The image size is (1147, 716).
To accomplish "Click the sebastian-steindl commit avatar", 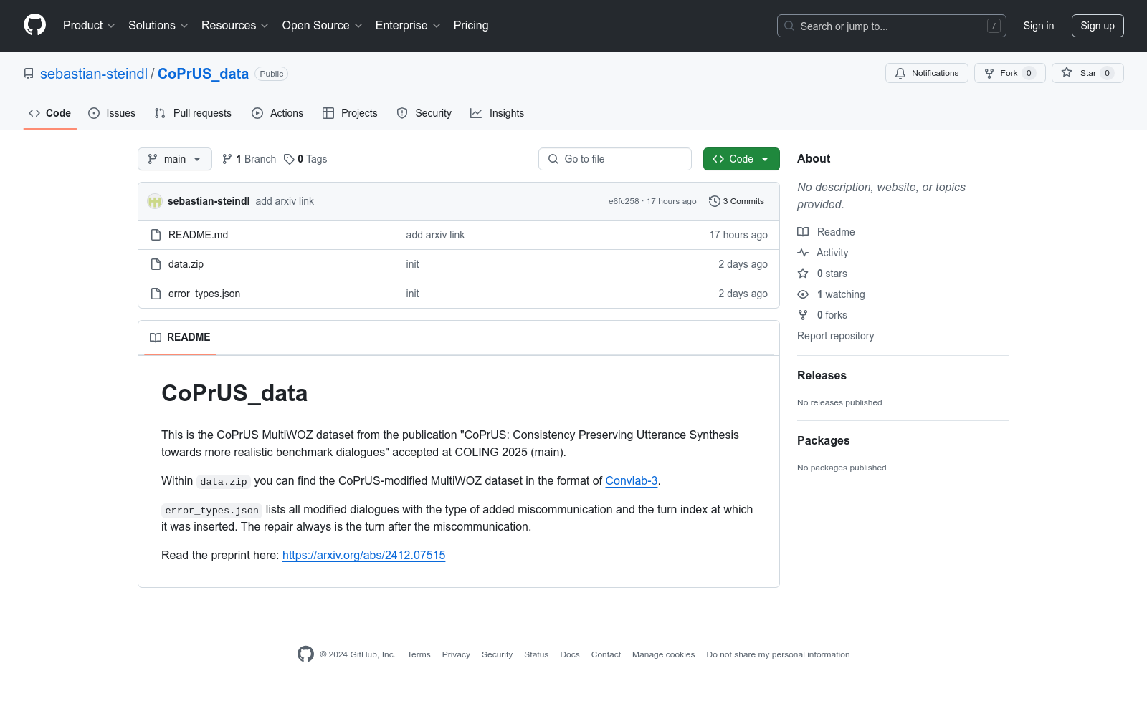I will 155,201.
